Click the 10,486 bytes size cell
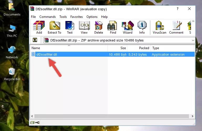 pyautogui.click(x=117, y=55)
